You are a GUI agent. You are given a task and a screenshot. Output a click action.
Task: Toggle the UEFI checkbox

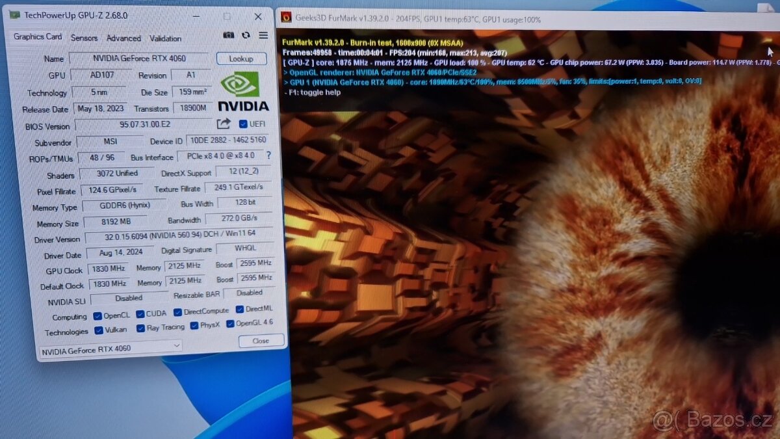243,124
